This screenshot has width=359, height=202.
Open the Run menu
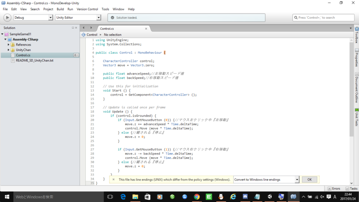click(x=70, y=9)
